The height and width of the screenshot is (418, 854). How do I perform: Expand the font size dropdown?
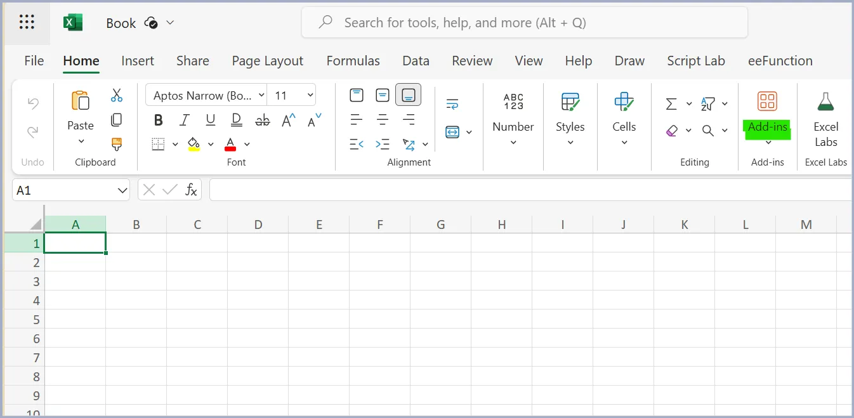pyautogui.click(x=309, y=95)
